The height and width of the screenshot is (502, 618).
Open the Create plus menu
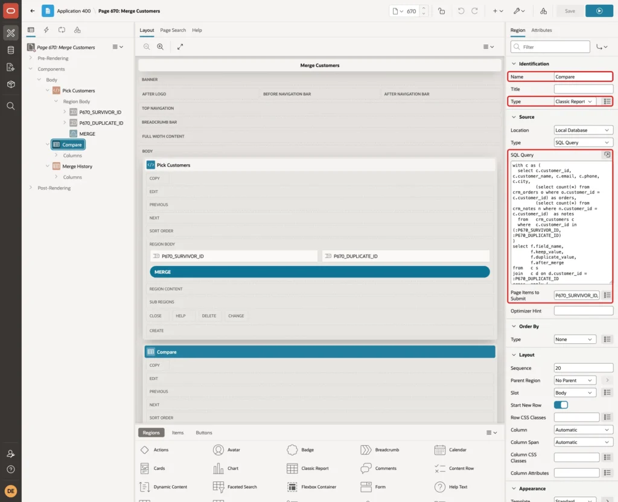498,11
